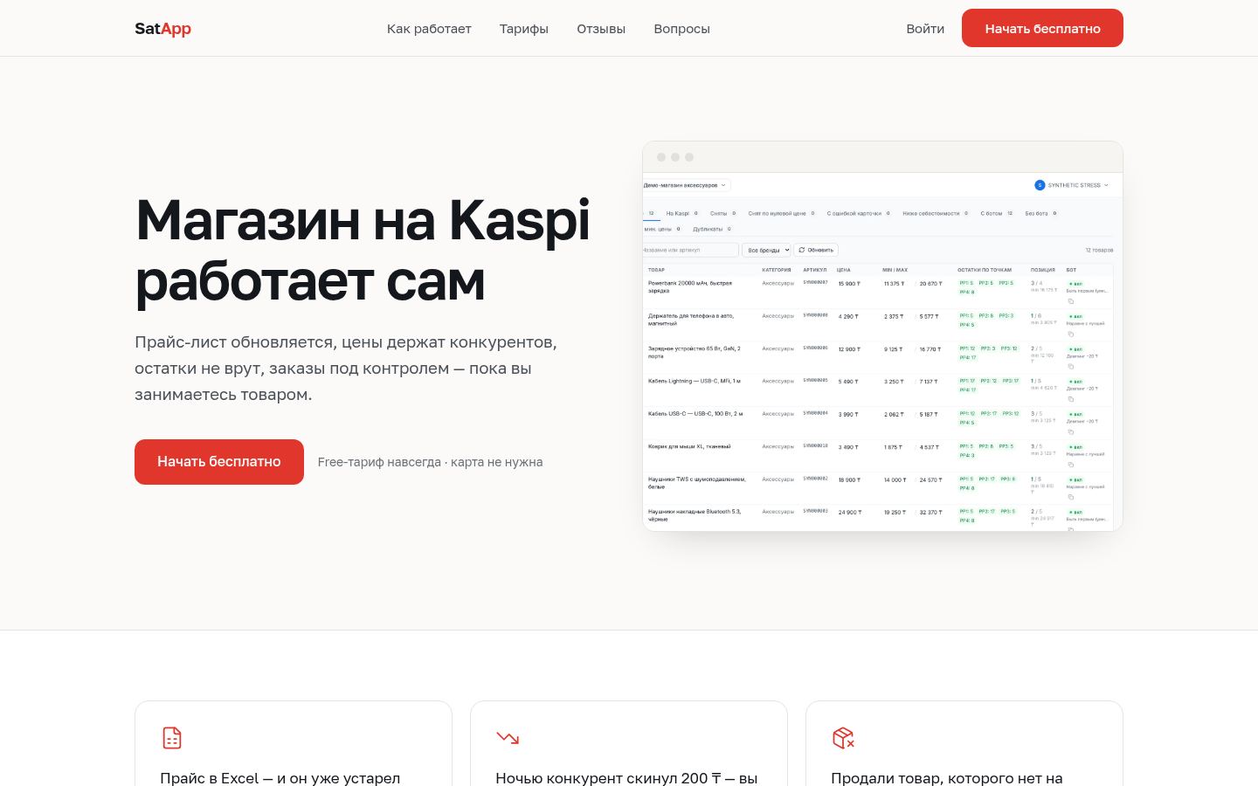
Task: Click the вкл bot badge in the Держатель для телефона row
Action: (1075, 316)
